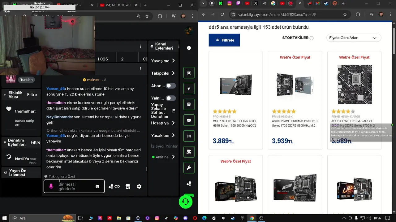Open Denetim Eylemleri Filtre option
This screenshot has height=222, width=396.
[x=36, y=142]
